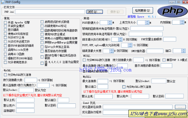Image resolution: width=188 pixels, height=118 pixels.
Task: Click POST,GET,upload最大允许时间 spinner arrows
Action: tap(130, 45)
